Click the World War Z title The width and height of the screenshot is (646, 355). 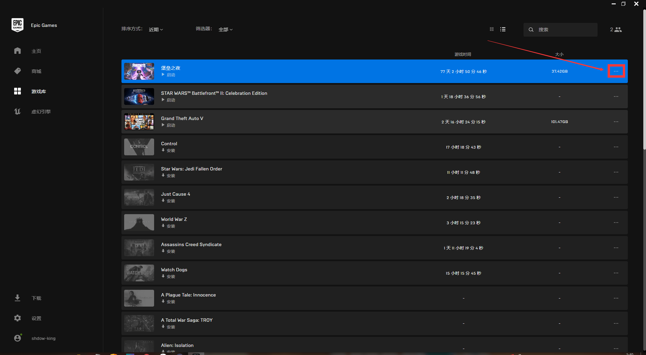[174, 219]
